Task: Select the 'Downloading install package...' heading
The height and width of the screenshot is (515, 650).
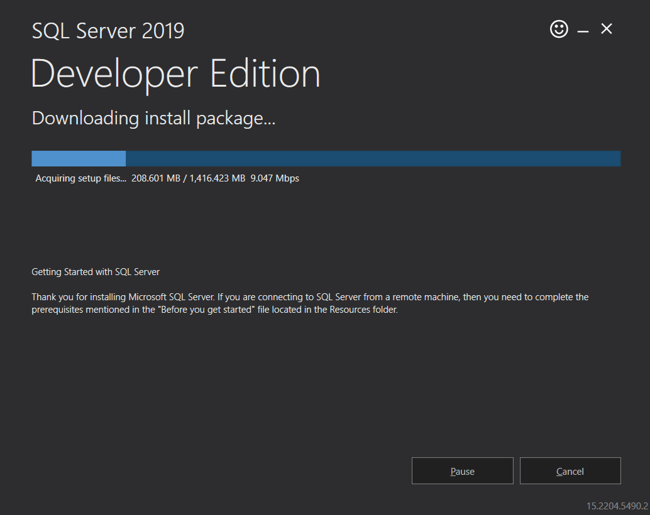Action: (x=153, y=118)
